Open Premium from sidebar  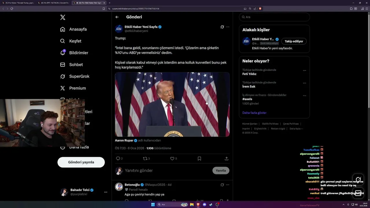[x=73, y=88]
